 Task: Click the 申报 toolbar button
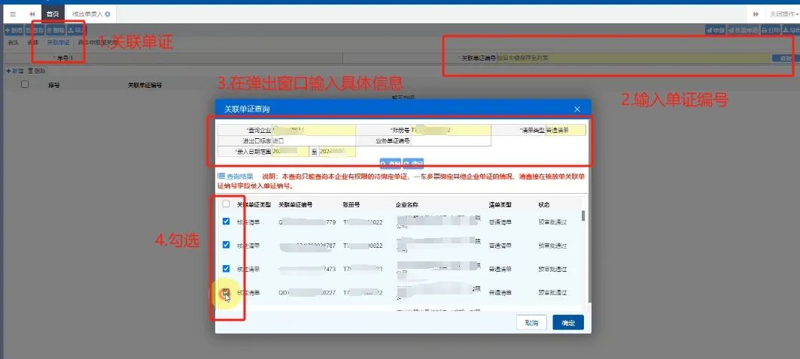pyautogui.click(x=715, y=31)
